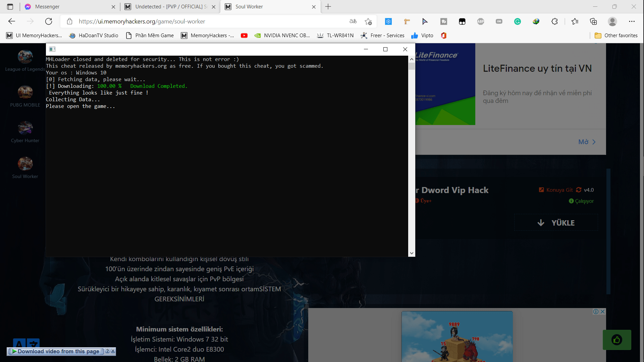This screenshot has height=362, width=644.
Task: Click the console window system icon
Action: [x=52, y=49]
